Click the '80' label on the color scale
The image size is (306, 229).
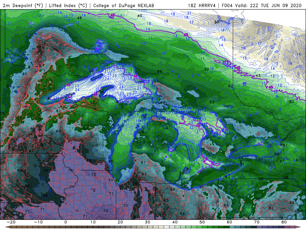(x=284, y=222)
